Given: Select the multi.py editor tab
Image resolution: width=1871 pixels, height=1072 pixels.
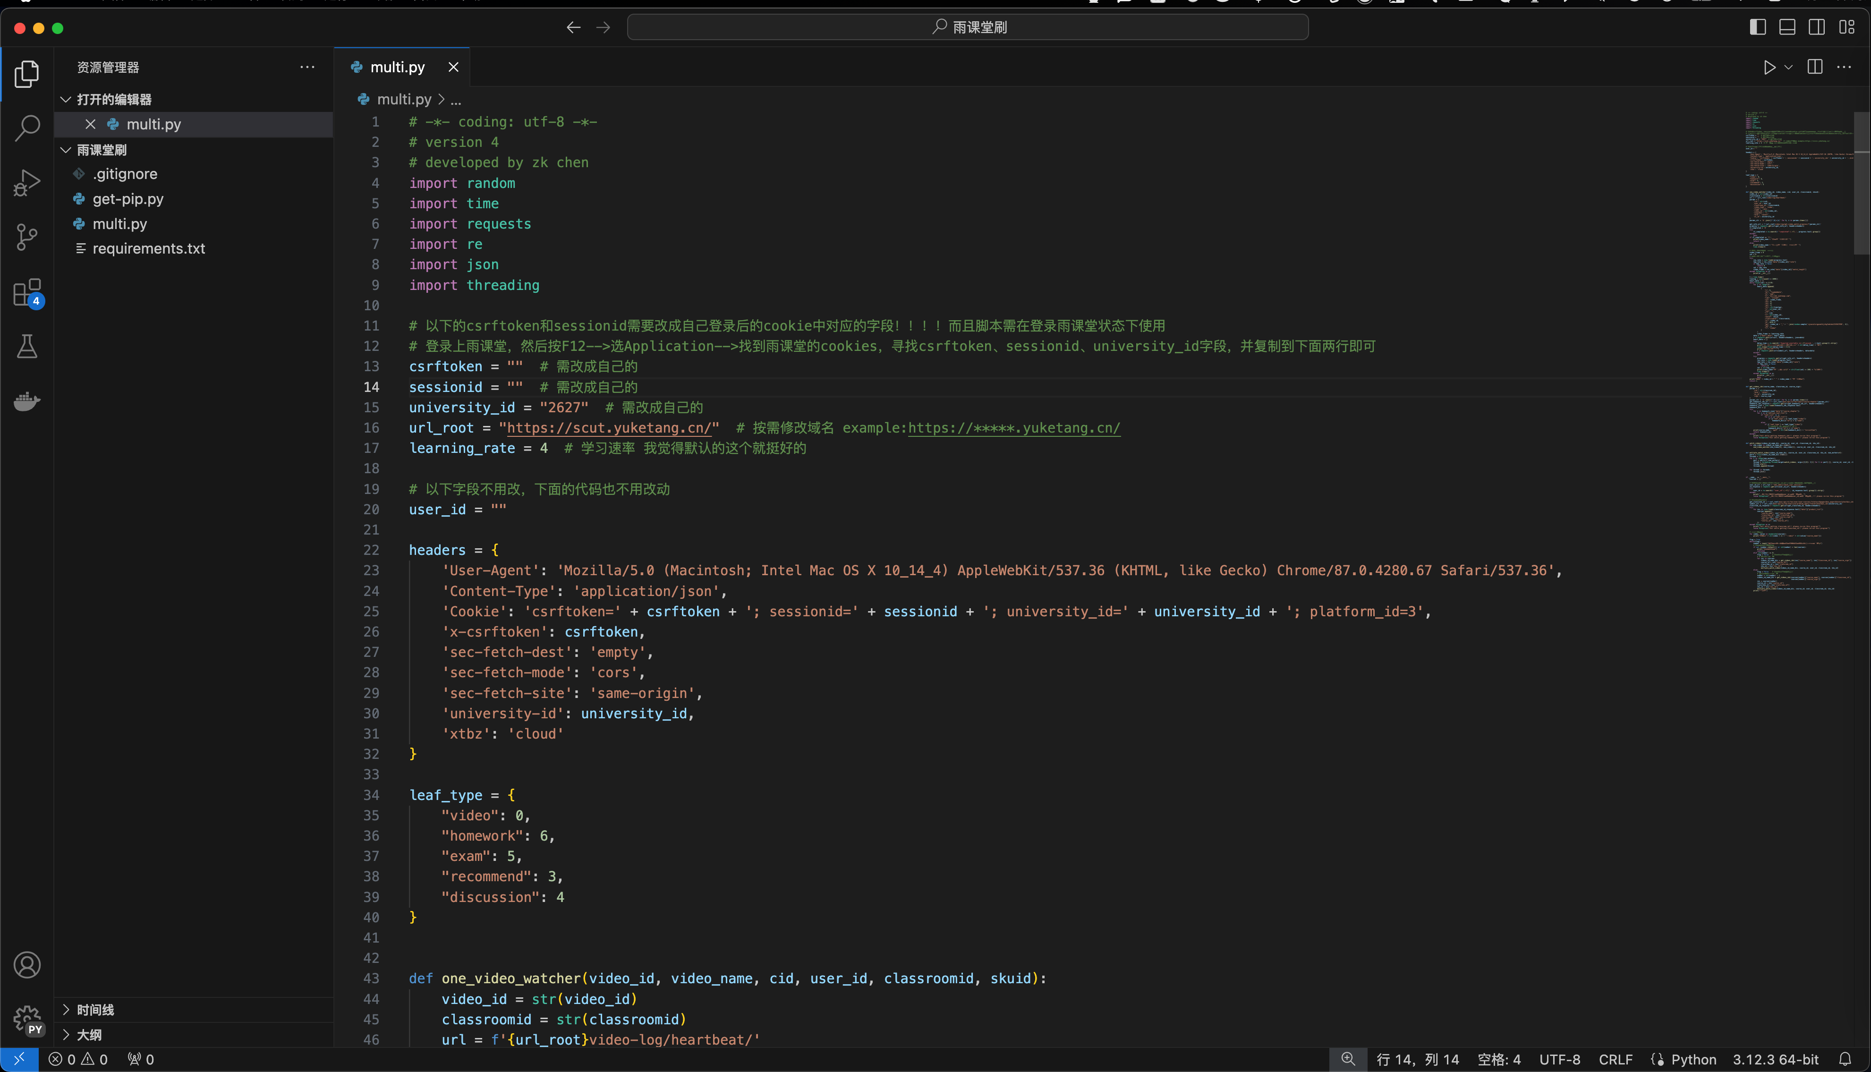Looking at the screenshot, I should click(x=398, y=67).
